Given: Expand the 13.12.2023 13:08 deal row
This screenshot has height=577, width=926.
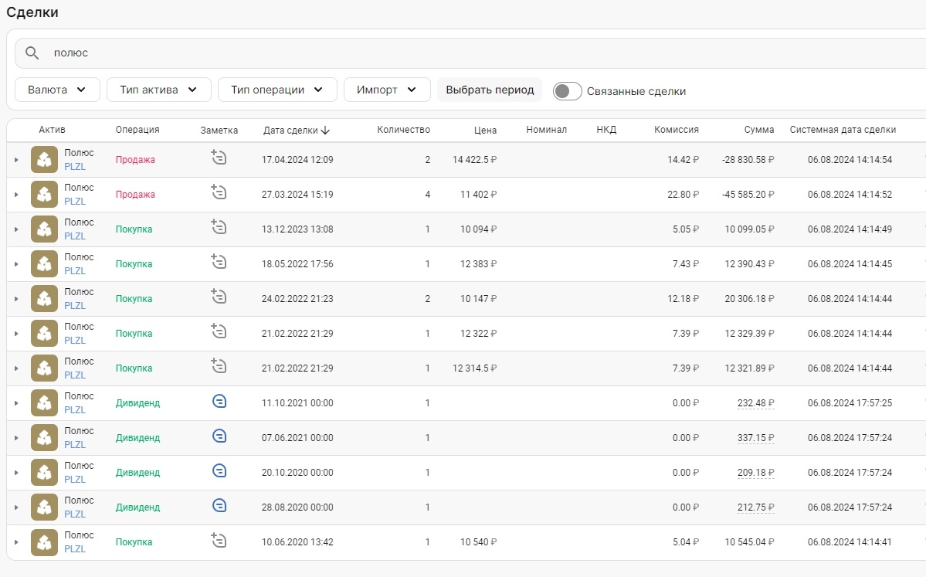Looking at the screenshot, I should (x=16, y=229).
